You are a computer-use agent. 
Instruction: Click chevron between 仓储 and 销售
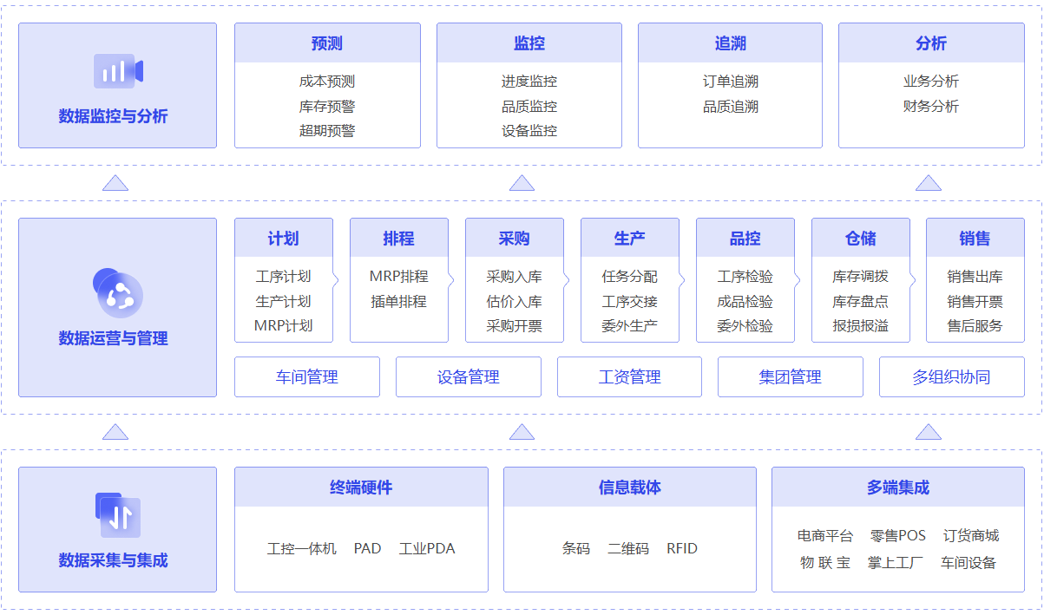[x=914, y=279]
